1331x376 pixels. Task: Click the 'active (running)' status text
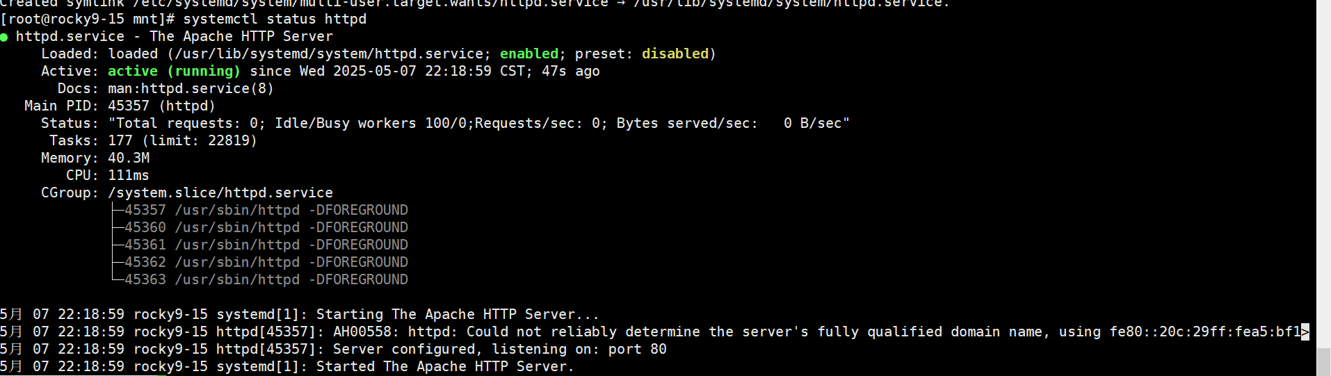(x=174, y=71)
